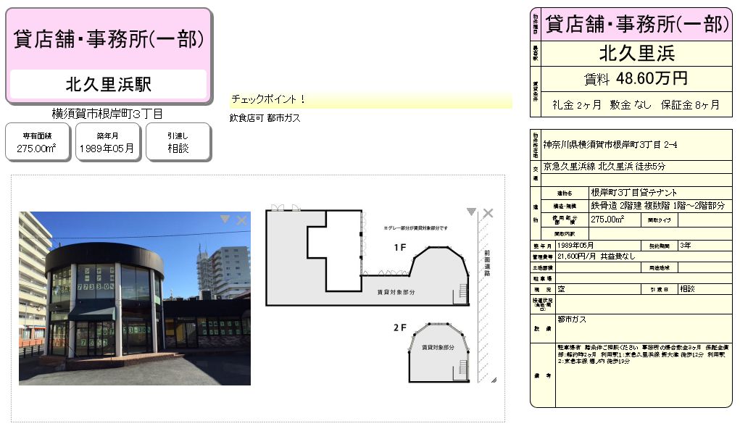
Task: Open the triangle menu on the building photo
Action: tap(225, 219)
